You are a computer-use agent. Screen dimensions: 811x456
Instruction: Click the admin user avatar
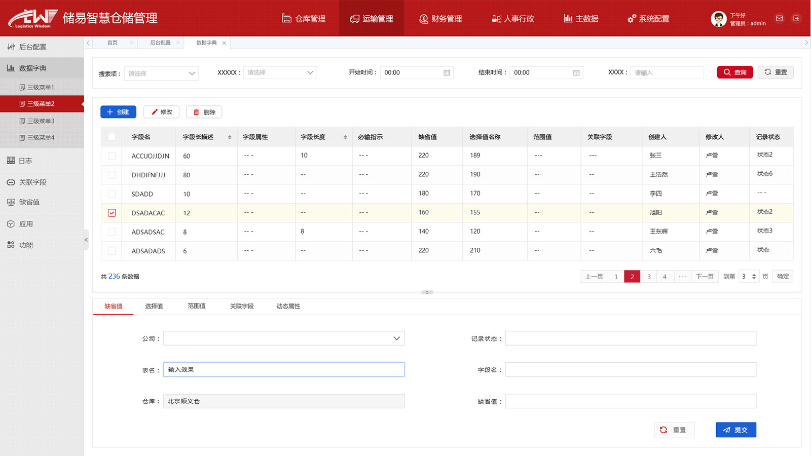[x=718, y=19]
